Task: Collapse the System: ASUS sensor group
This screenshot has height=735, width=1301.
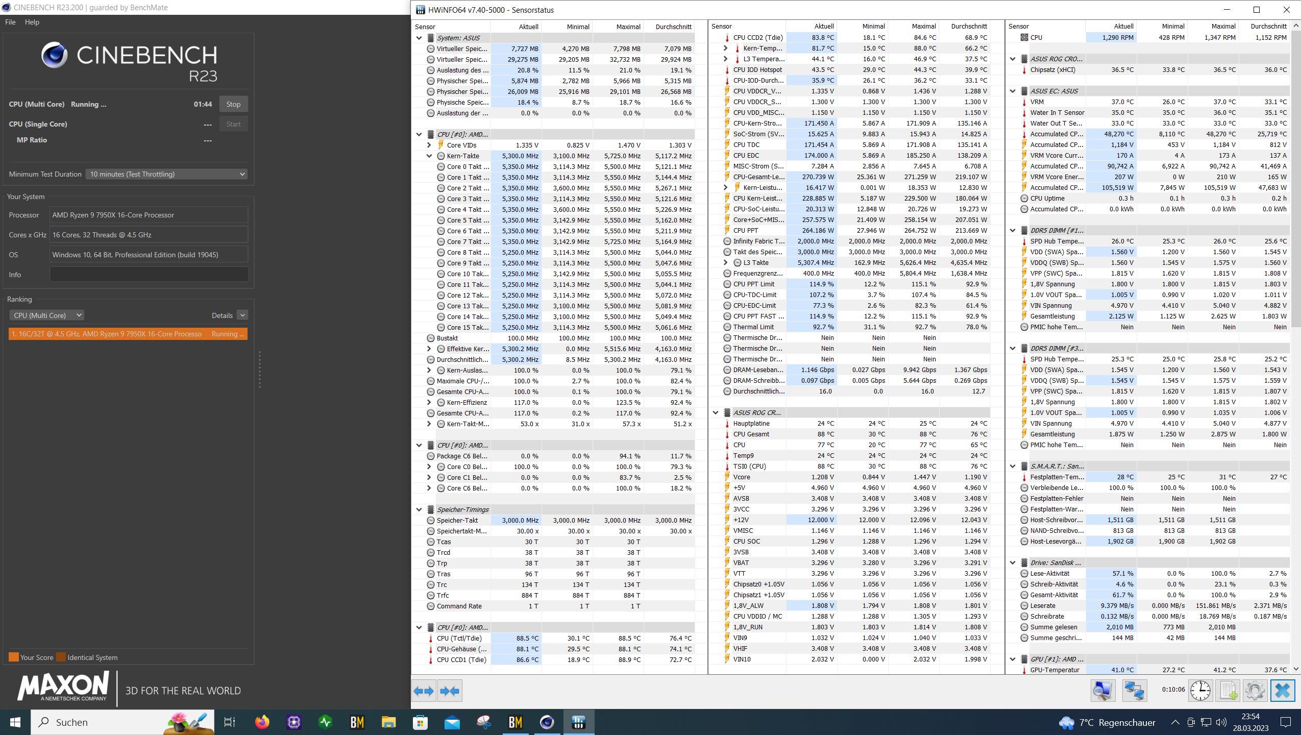Action: (x=419, y=38)
